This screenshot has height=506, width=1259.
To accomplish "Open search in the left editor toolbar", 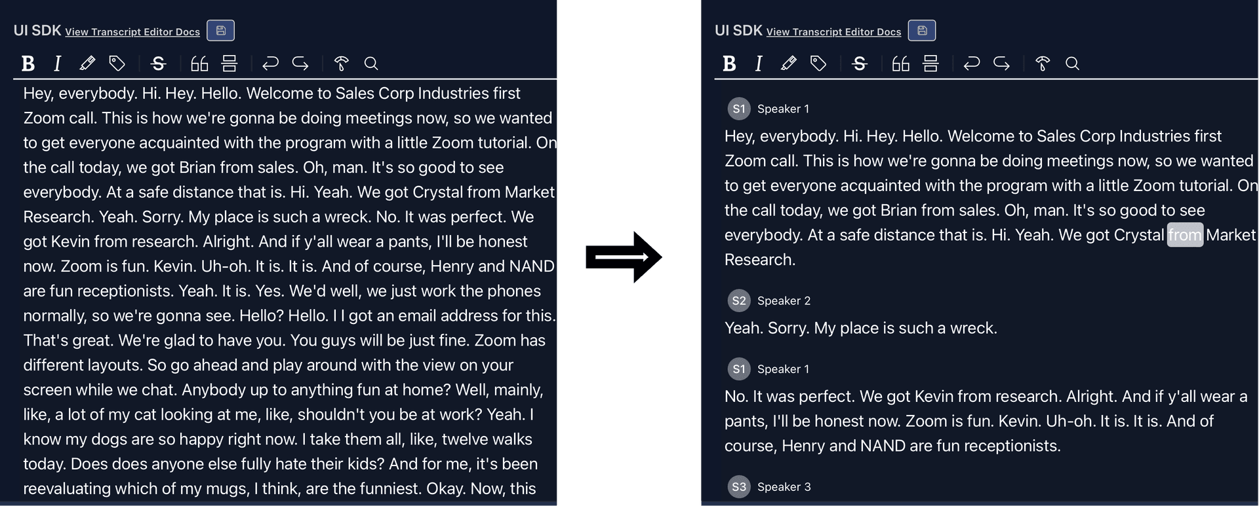I will [371, 63].
